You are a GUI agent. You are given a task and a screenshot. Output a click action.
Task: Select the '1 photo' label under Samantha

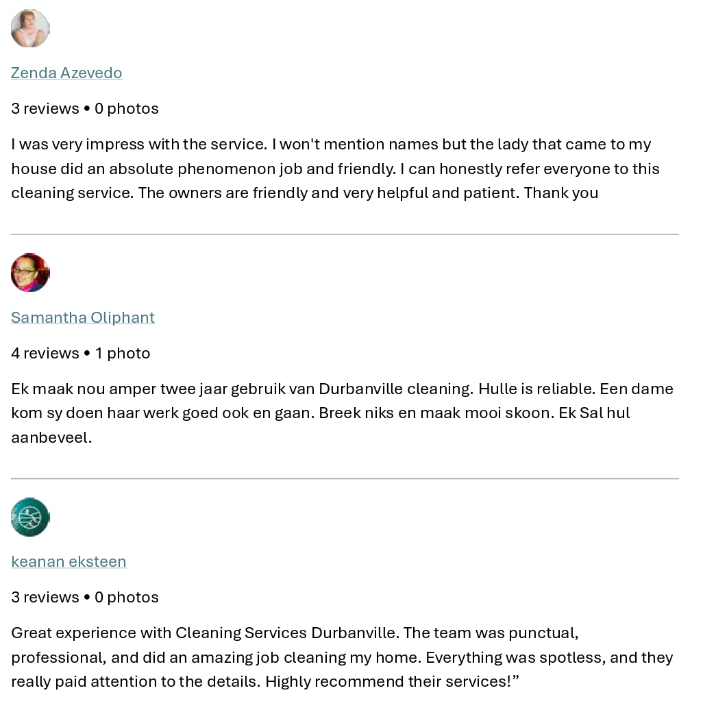(x=123, y=353)
